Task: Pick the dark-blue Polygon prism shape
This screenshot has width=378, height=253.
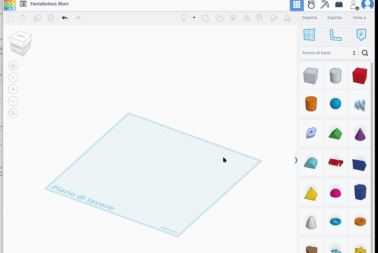Action: click(360, 192)
